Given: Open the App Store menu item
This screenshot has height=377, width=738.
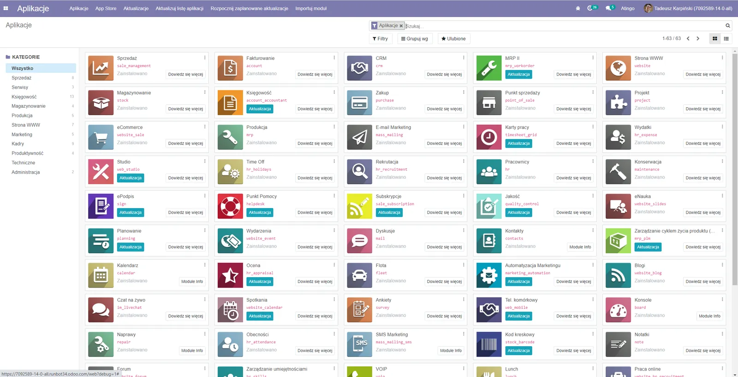Looking at the screenshot, I should pyautogui.click(x=106, y=8).
